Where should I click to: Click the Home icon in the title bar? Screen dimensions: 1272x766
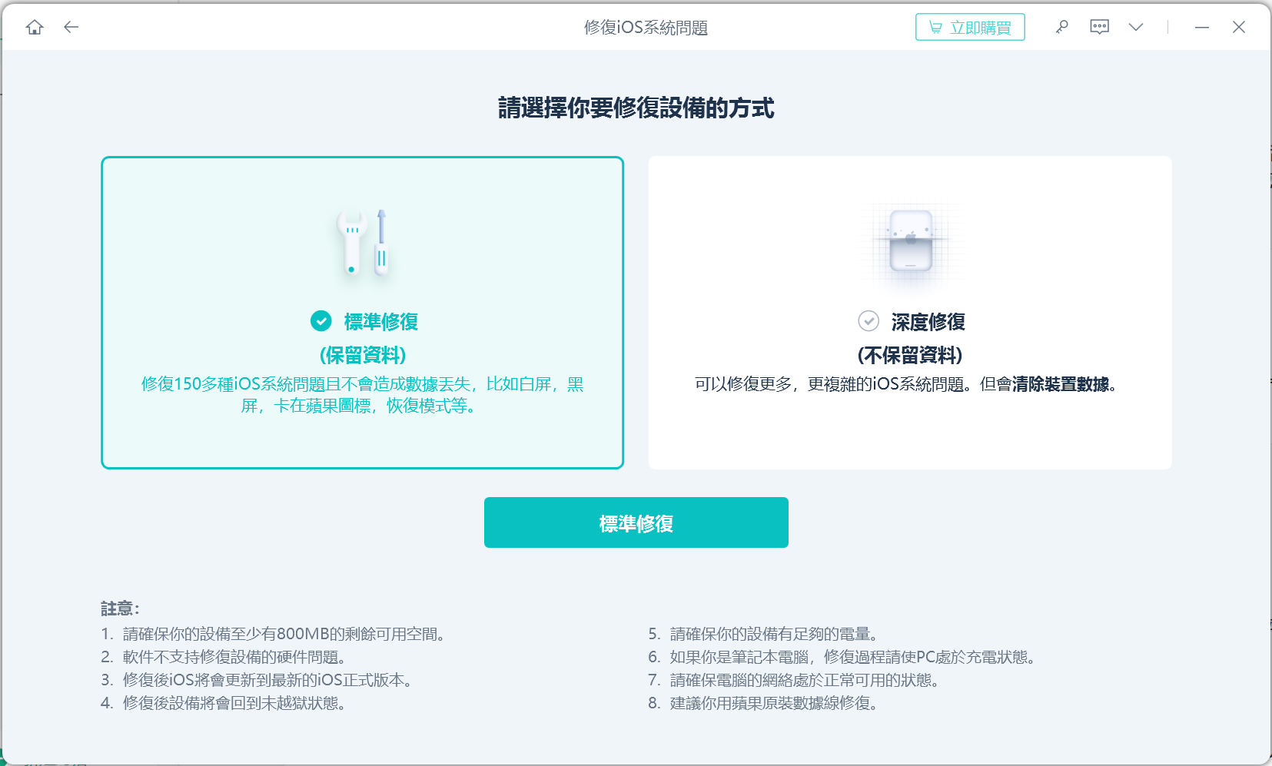[34, 26]
